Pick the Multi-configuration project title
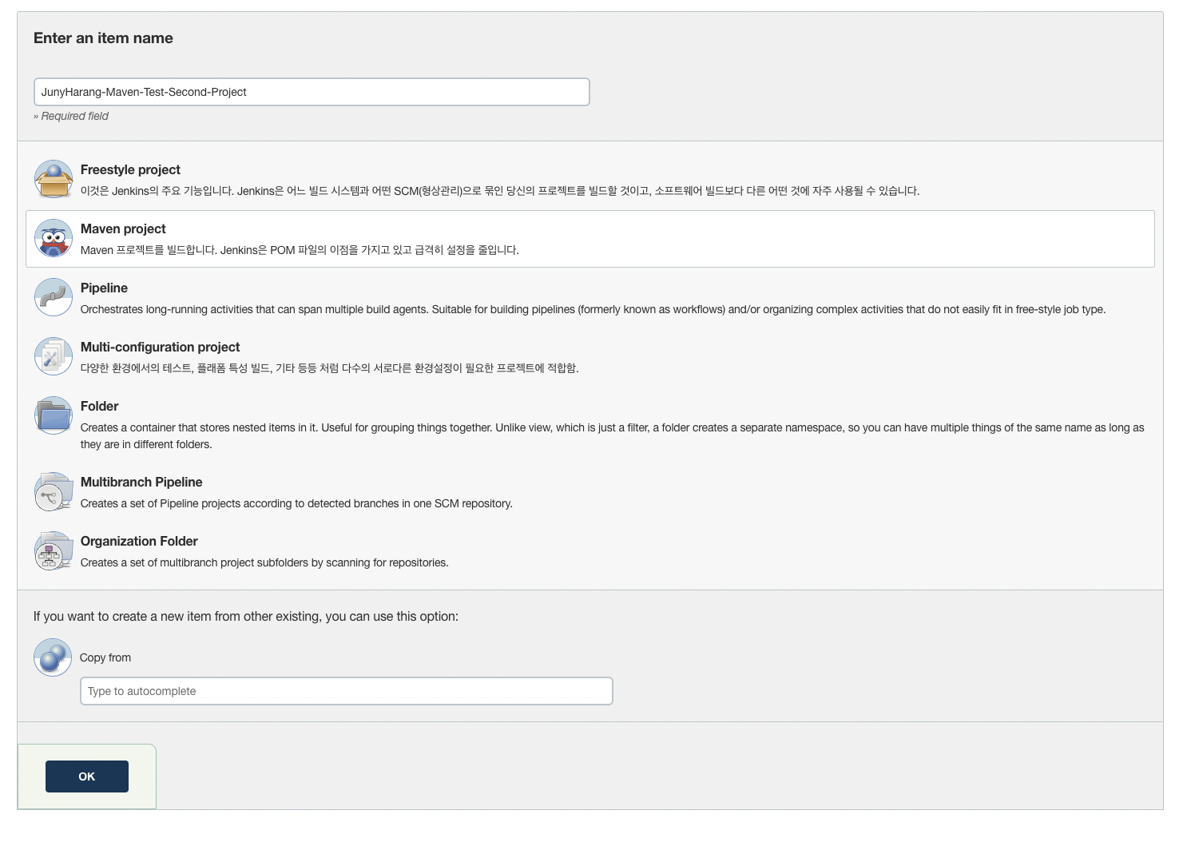The height and width of the screenshot is (842, 1183). 160,347
